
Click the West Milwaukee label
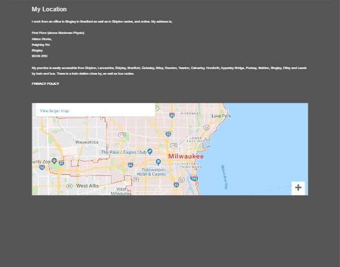tap(121, 191)
